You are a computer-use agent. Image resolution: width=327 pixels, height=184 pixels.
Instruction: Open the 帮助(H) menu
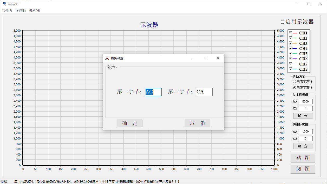[x=35, y=11]
